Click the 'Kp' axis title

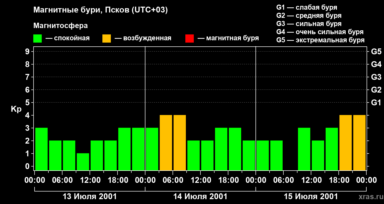pos(16,109)
